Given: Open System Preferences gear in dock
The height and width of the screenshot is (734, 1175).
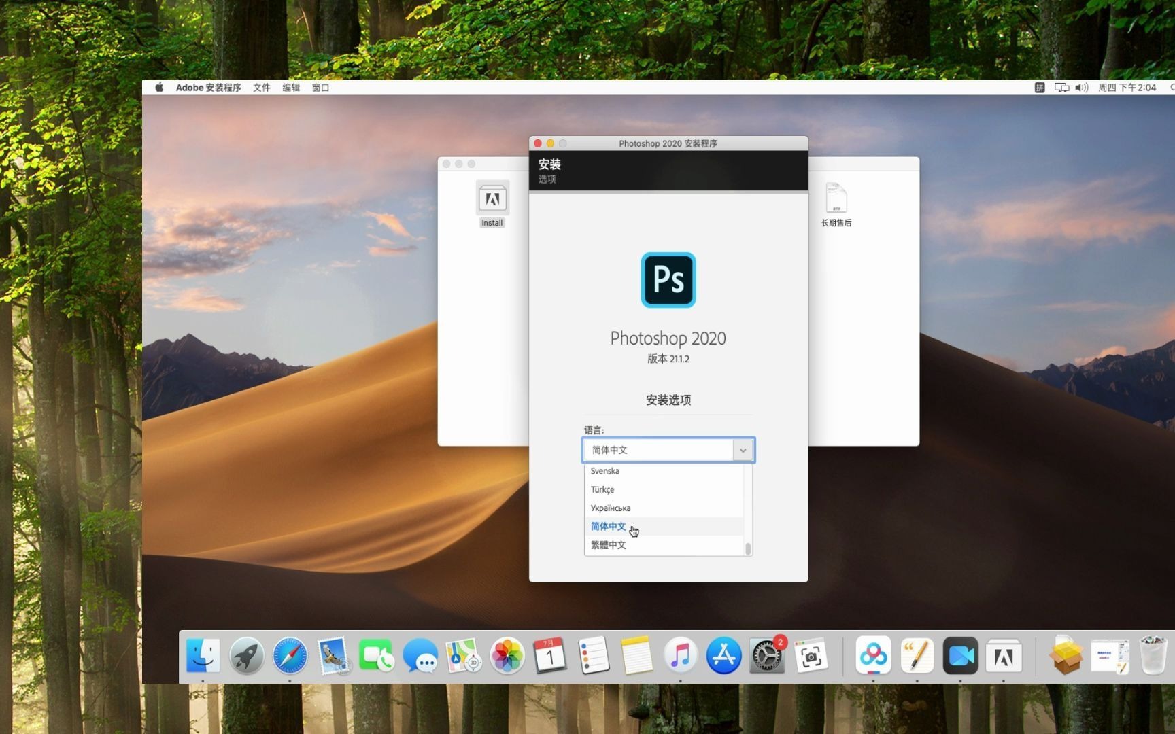Looking at the screenshot, I should [x=767, y=656].
